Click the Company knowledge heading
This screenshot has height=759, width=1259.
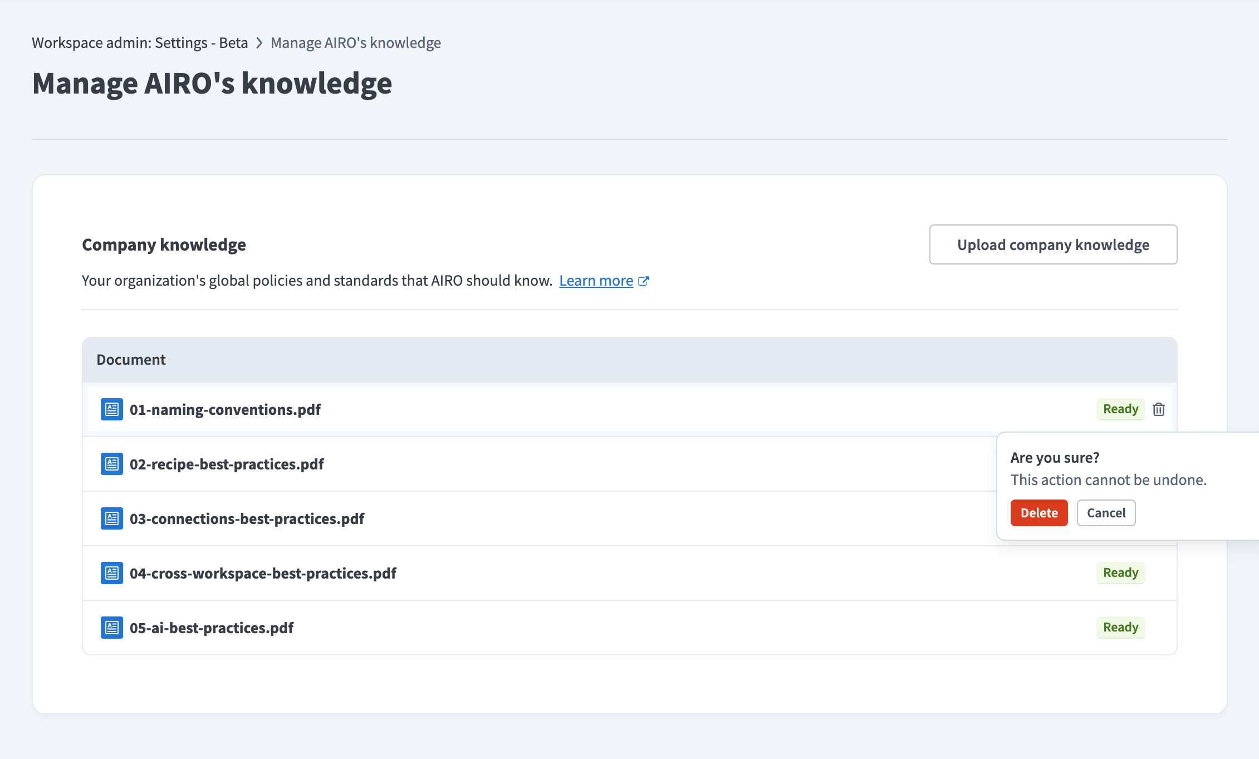164,244
